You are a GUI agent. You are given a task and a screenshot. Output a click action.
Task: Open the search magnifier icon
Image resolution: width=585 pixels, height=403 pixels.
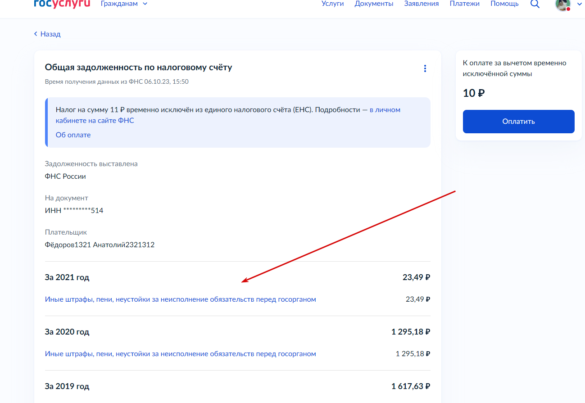click(535, 4)
